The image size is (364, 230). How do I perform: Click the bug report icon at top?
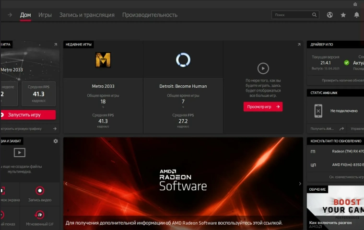pyautogui.click(x=355, y=4)
